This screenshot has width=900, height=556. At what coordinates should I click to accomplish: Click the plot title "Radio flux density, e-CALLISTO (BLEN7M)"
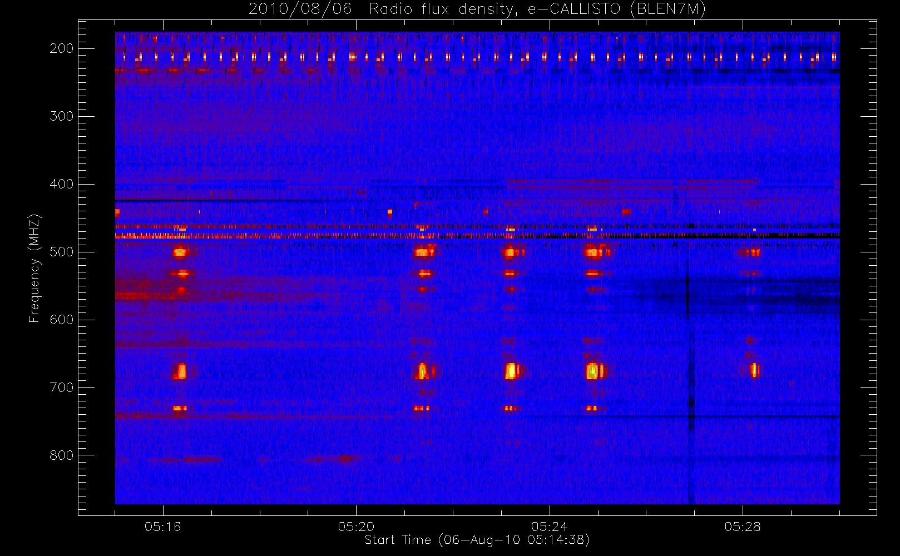[x=537, y=9]
